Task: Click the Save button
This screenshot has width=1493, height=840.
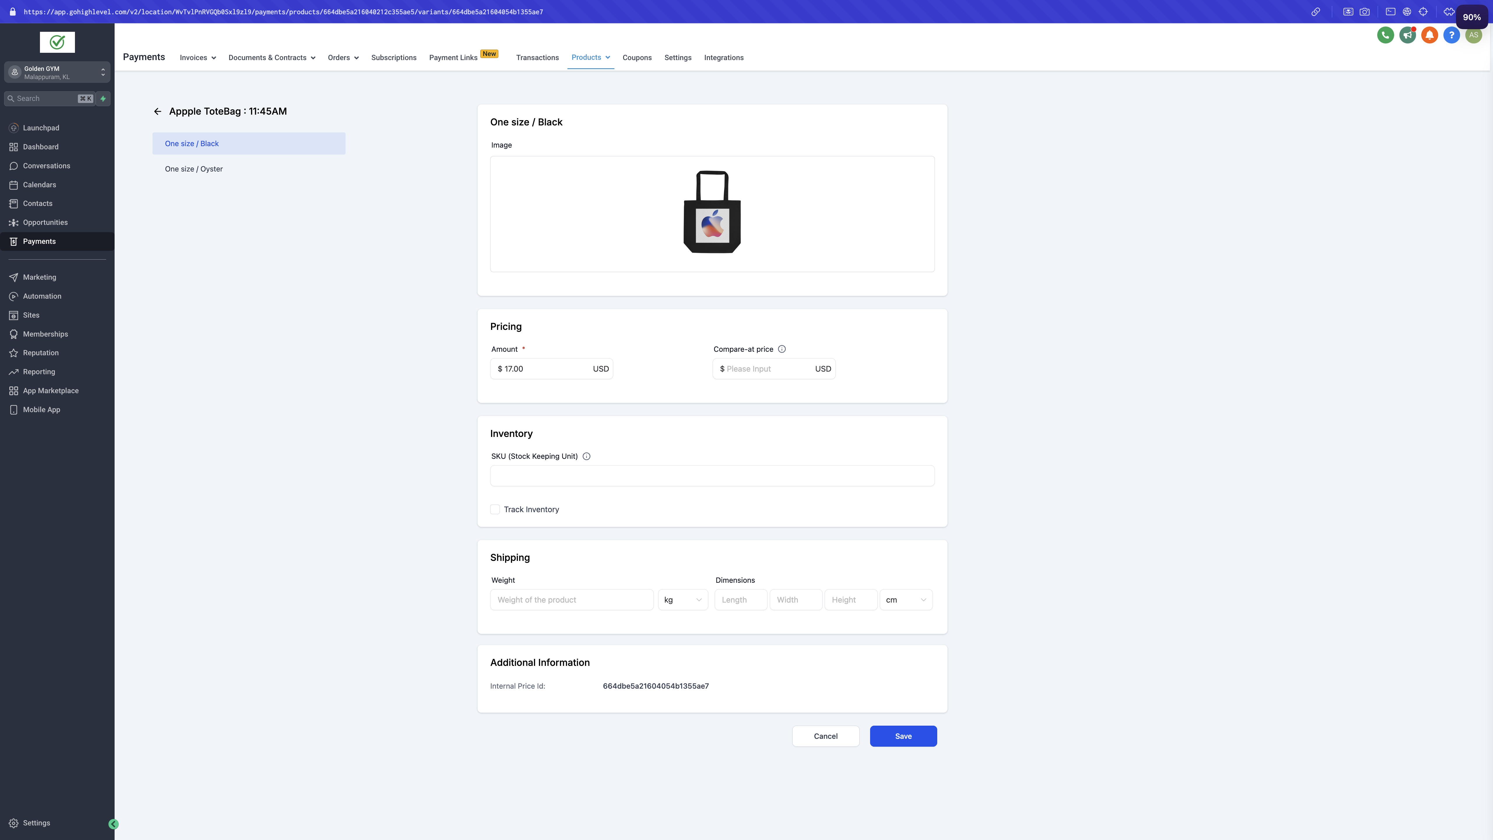Action: point(903,736)
